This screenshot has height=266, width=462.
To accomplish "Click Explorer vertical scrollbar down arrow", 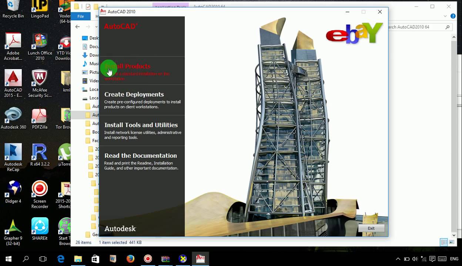I will coord(454,235).
